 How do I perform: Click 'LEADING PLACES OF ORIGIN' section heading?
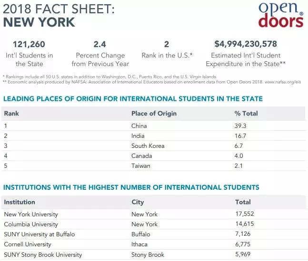pyautogui.click(x=133, y=99)
